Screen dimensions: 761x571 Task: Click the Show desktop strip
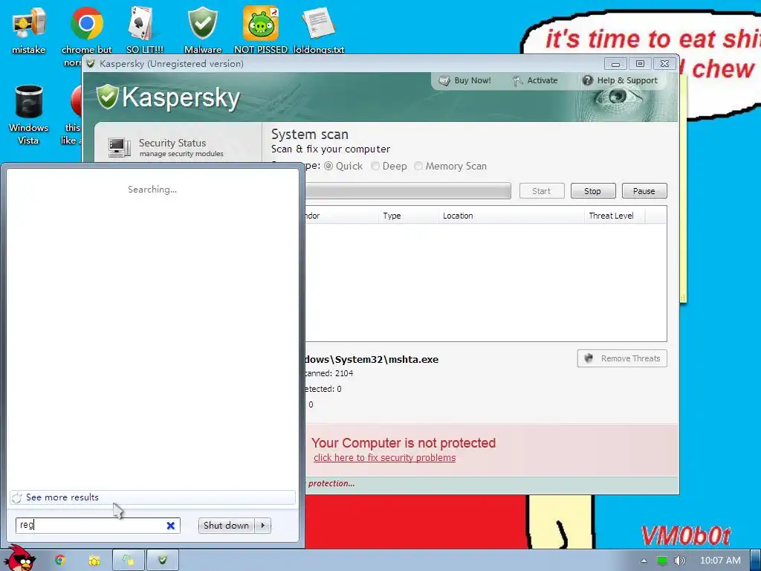(x=755, y=561)
